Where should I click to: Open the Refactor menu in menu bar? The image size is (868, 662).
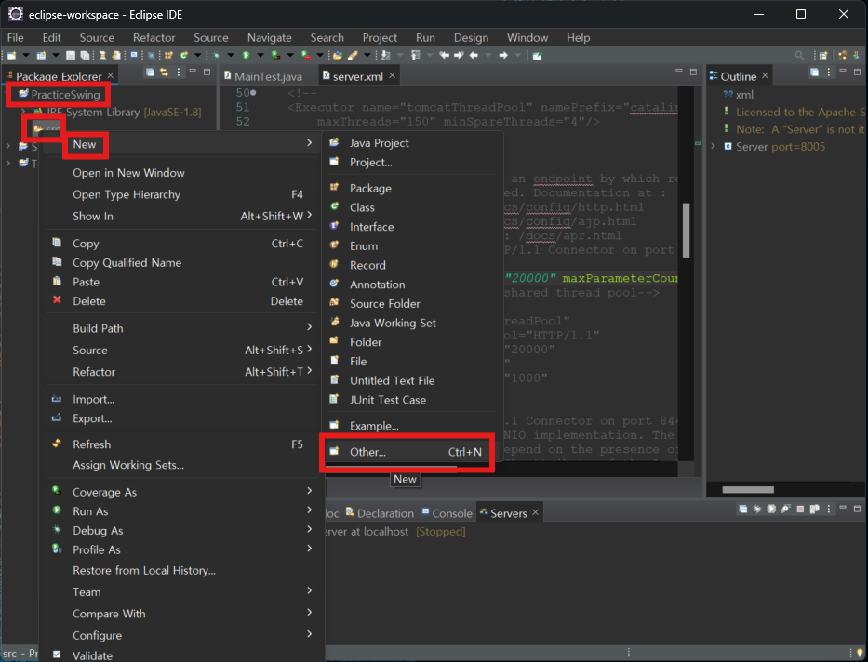tap(154, 37)
